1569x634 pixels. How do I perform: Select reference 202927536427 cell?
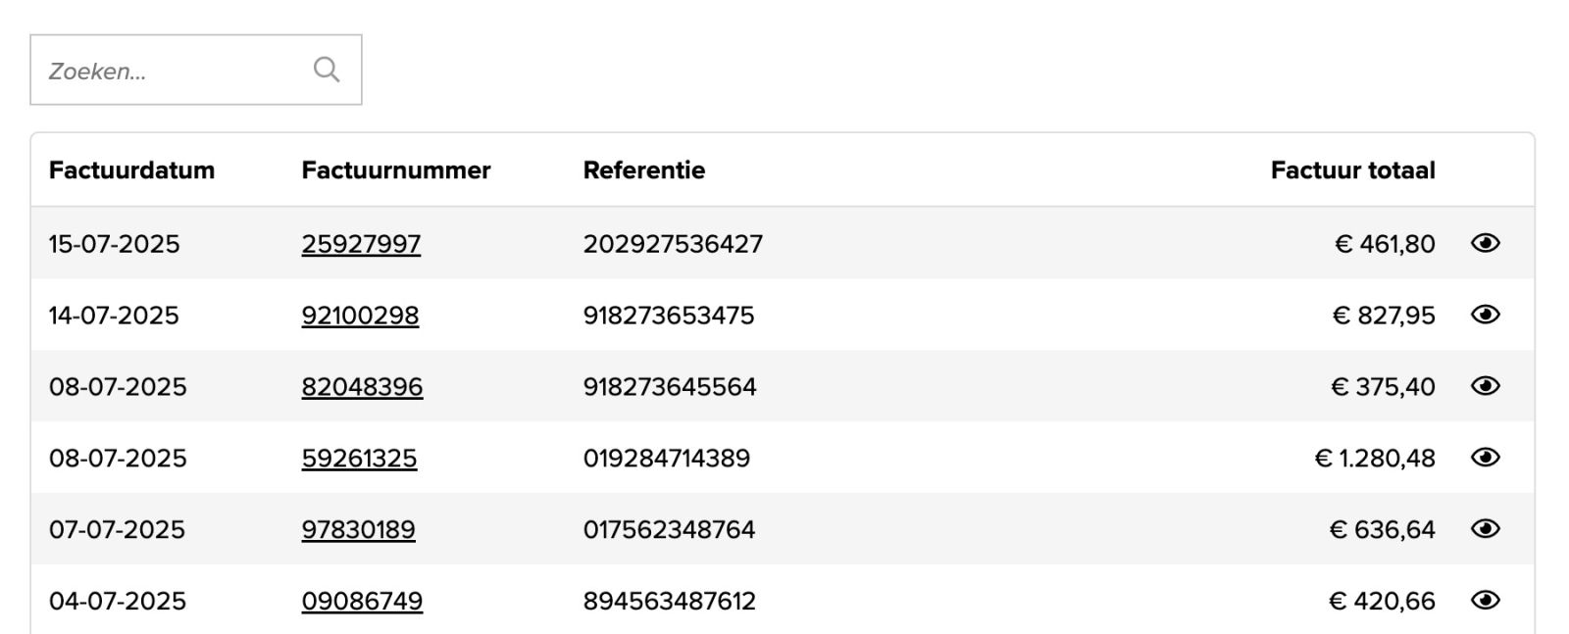pos(673,244)
